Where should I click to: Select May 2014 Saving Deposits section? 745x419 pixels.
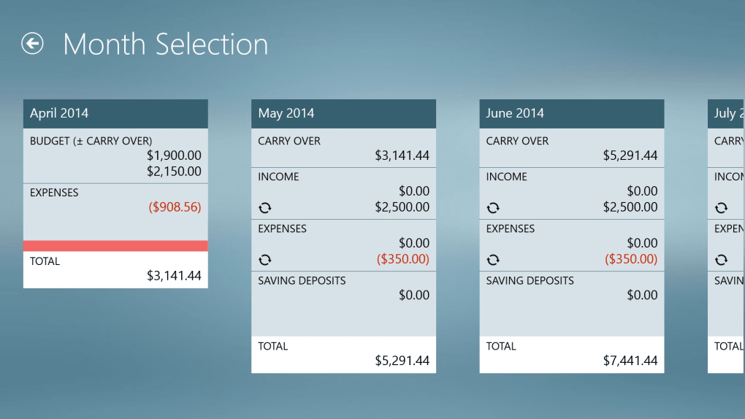343,288
